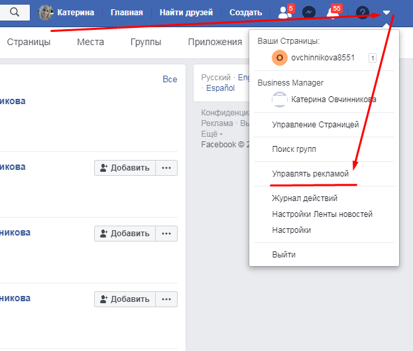Open more options beside first Добавить
This screenshot has height=351, width=413.
[166, 168]
